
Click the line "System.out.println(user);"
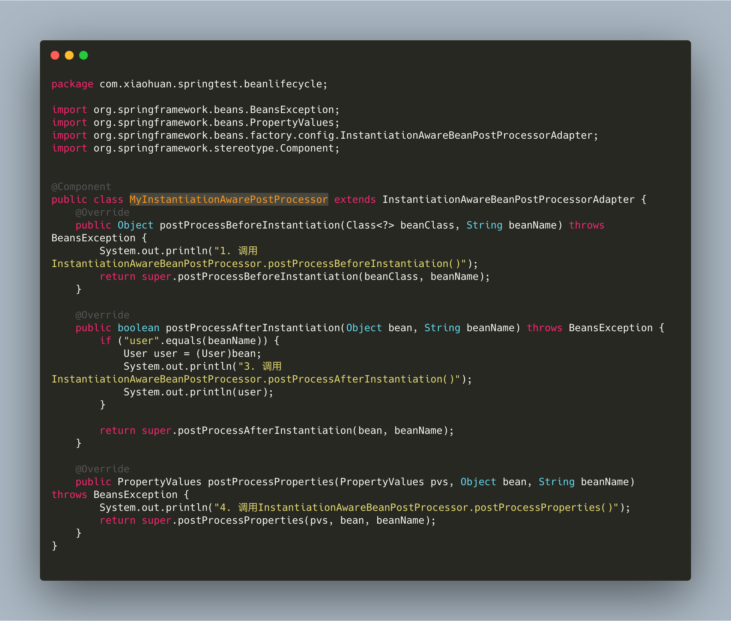point(198,392)
